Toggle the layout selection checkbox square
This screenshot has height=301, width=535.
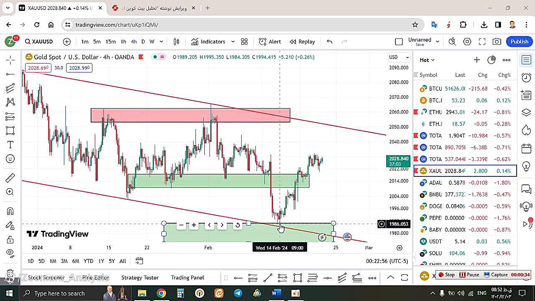(399, 41)
